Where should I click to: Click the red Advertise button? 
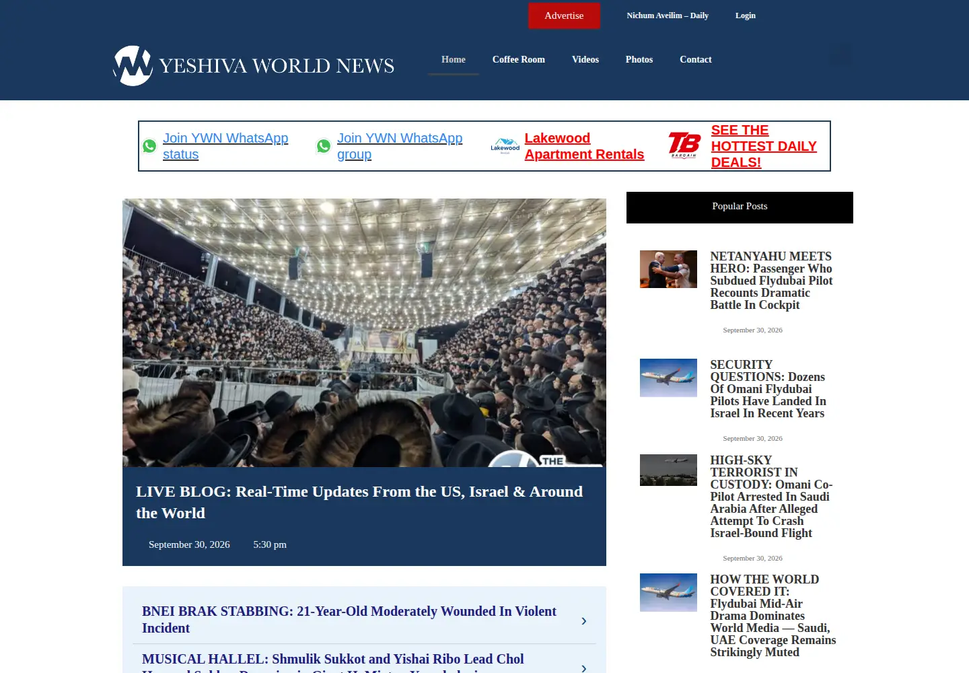pos(564,15)
